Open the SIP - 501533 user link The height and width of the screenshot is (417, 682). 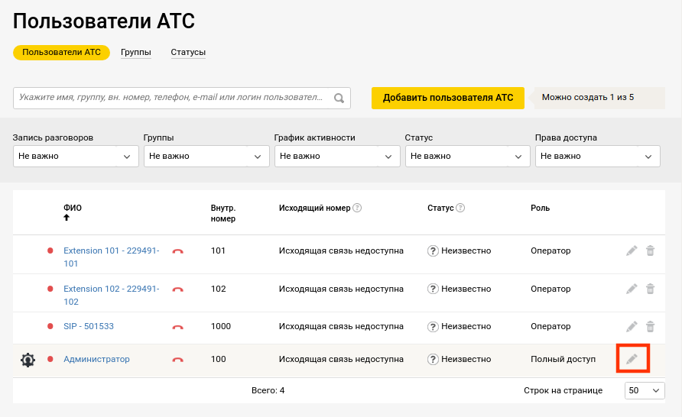(x=89, y=326)
